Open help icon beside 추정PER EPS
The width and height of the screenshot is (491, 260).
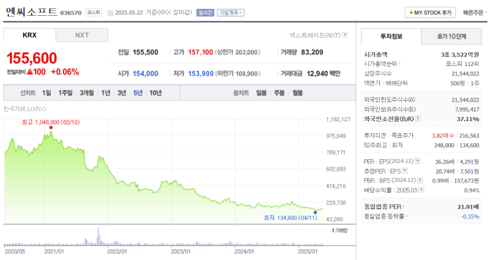[405, 171]
